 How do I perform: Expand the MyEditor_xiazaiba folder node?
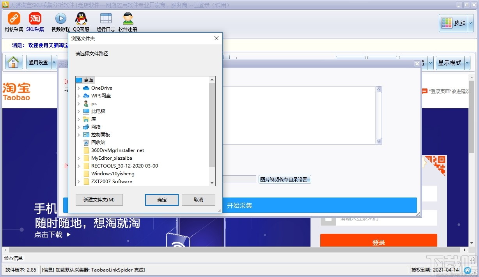pyautogui.click(x=79, y=158)
